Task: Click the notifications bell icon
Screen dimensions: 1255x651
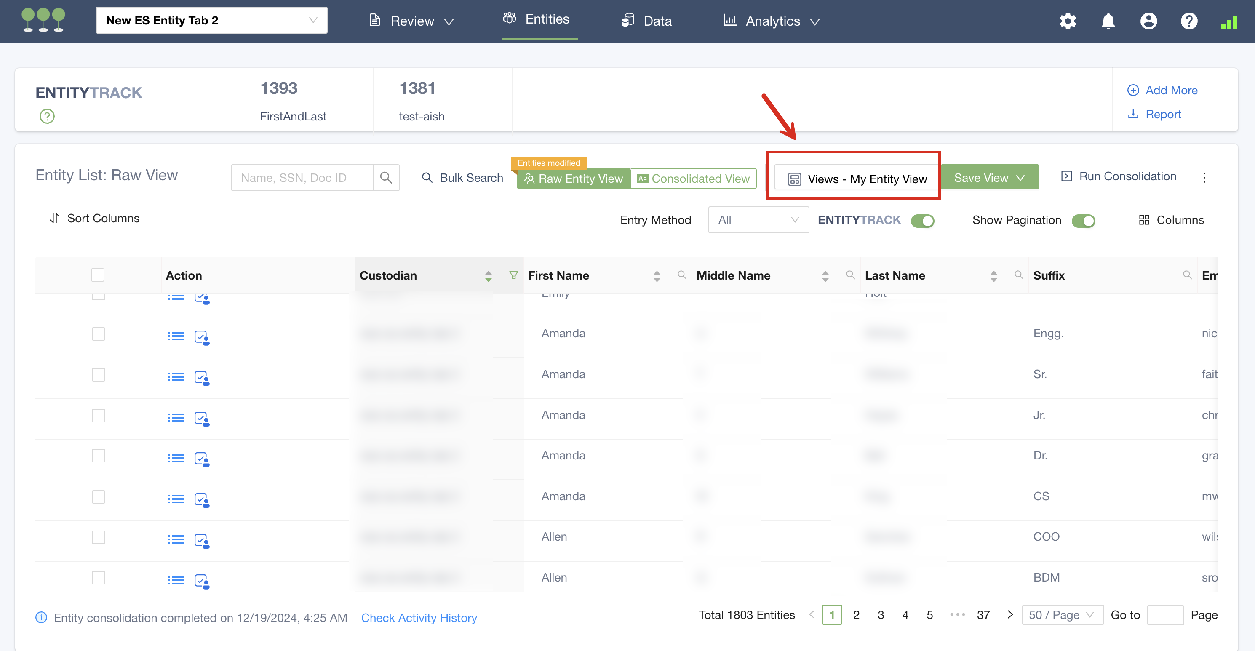Action: pyautogui.click(x=1108, y=21)
